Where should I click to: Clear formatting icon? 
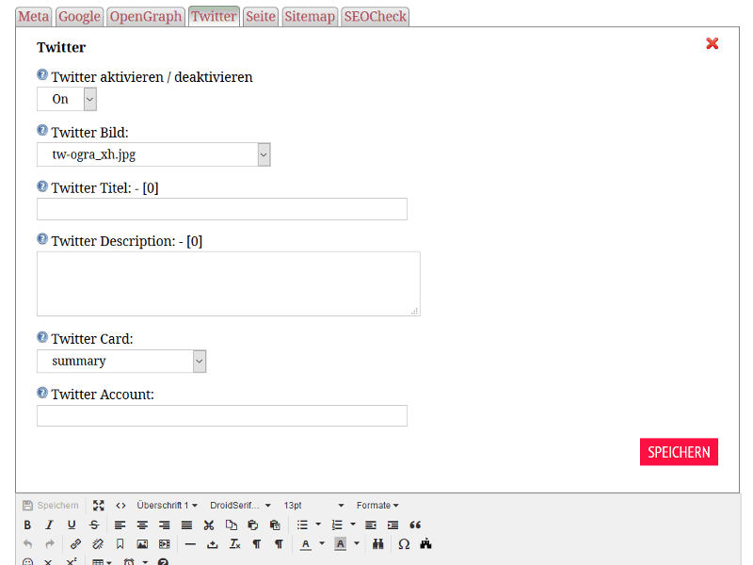coord(234,544)
